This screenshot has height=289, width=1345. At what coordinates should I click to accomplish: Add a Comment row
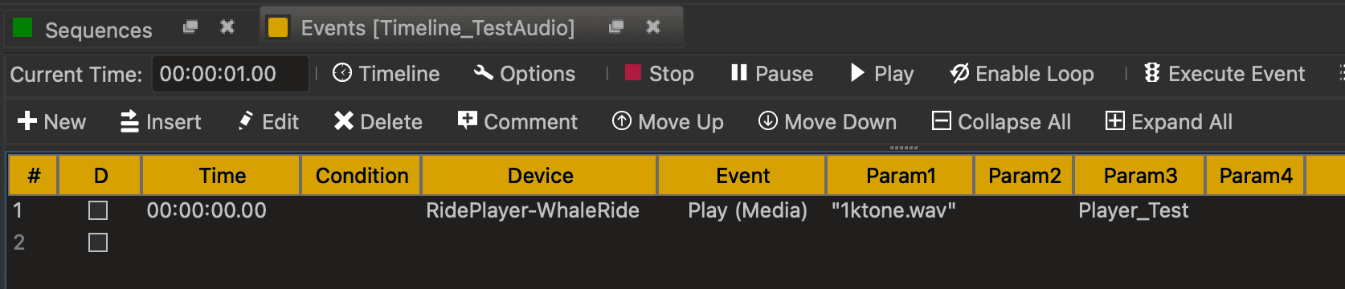point(517,122)
